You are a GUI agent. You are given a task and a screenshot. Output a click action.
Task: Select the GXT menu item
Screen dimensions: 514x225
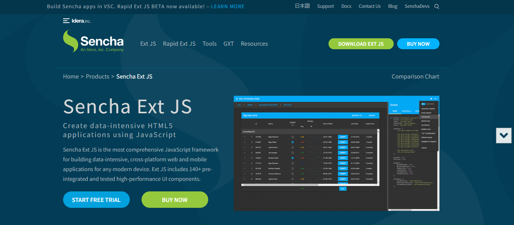[229, 44]
